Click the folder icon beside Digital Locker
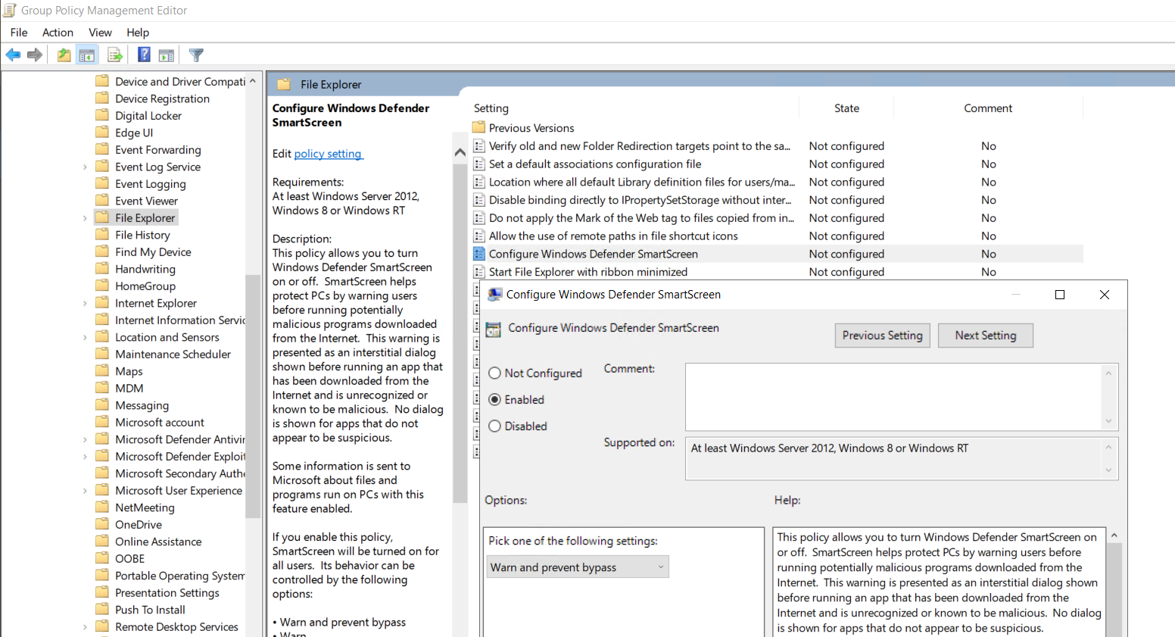The width and height of the screenshot is (1175, 637). pyautogui.click(x=102, y=115)
